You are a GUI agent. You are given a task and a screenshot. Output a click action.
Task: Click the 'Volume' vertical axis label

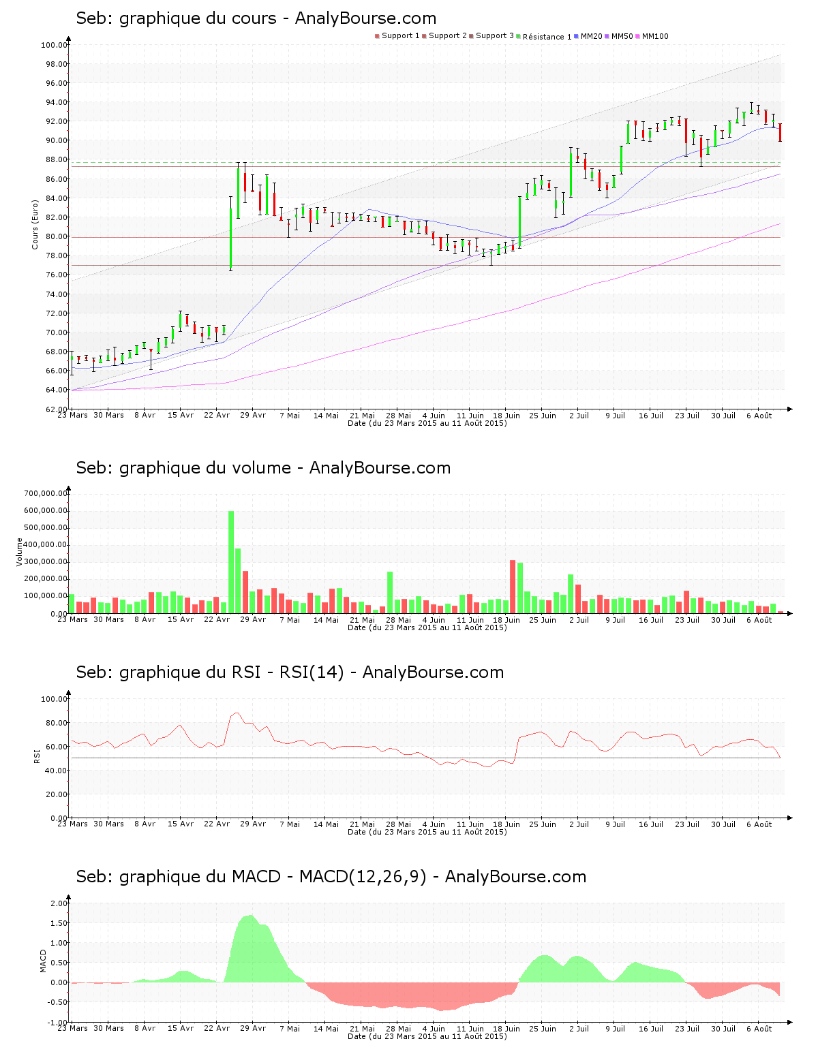pos(19,552)
